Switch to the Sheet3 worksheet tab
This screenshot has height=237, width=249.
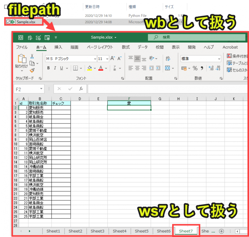97,231
